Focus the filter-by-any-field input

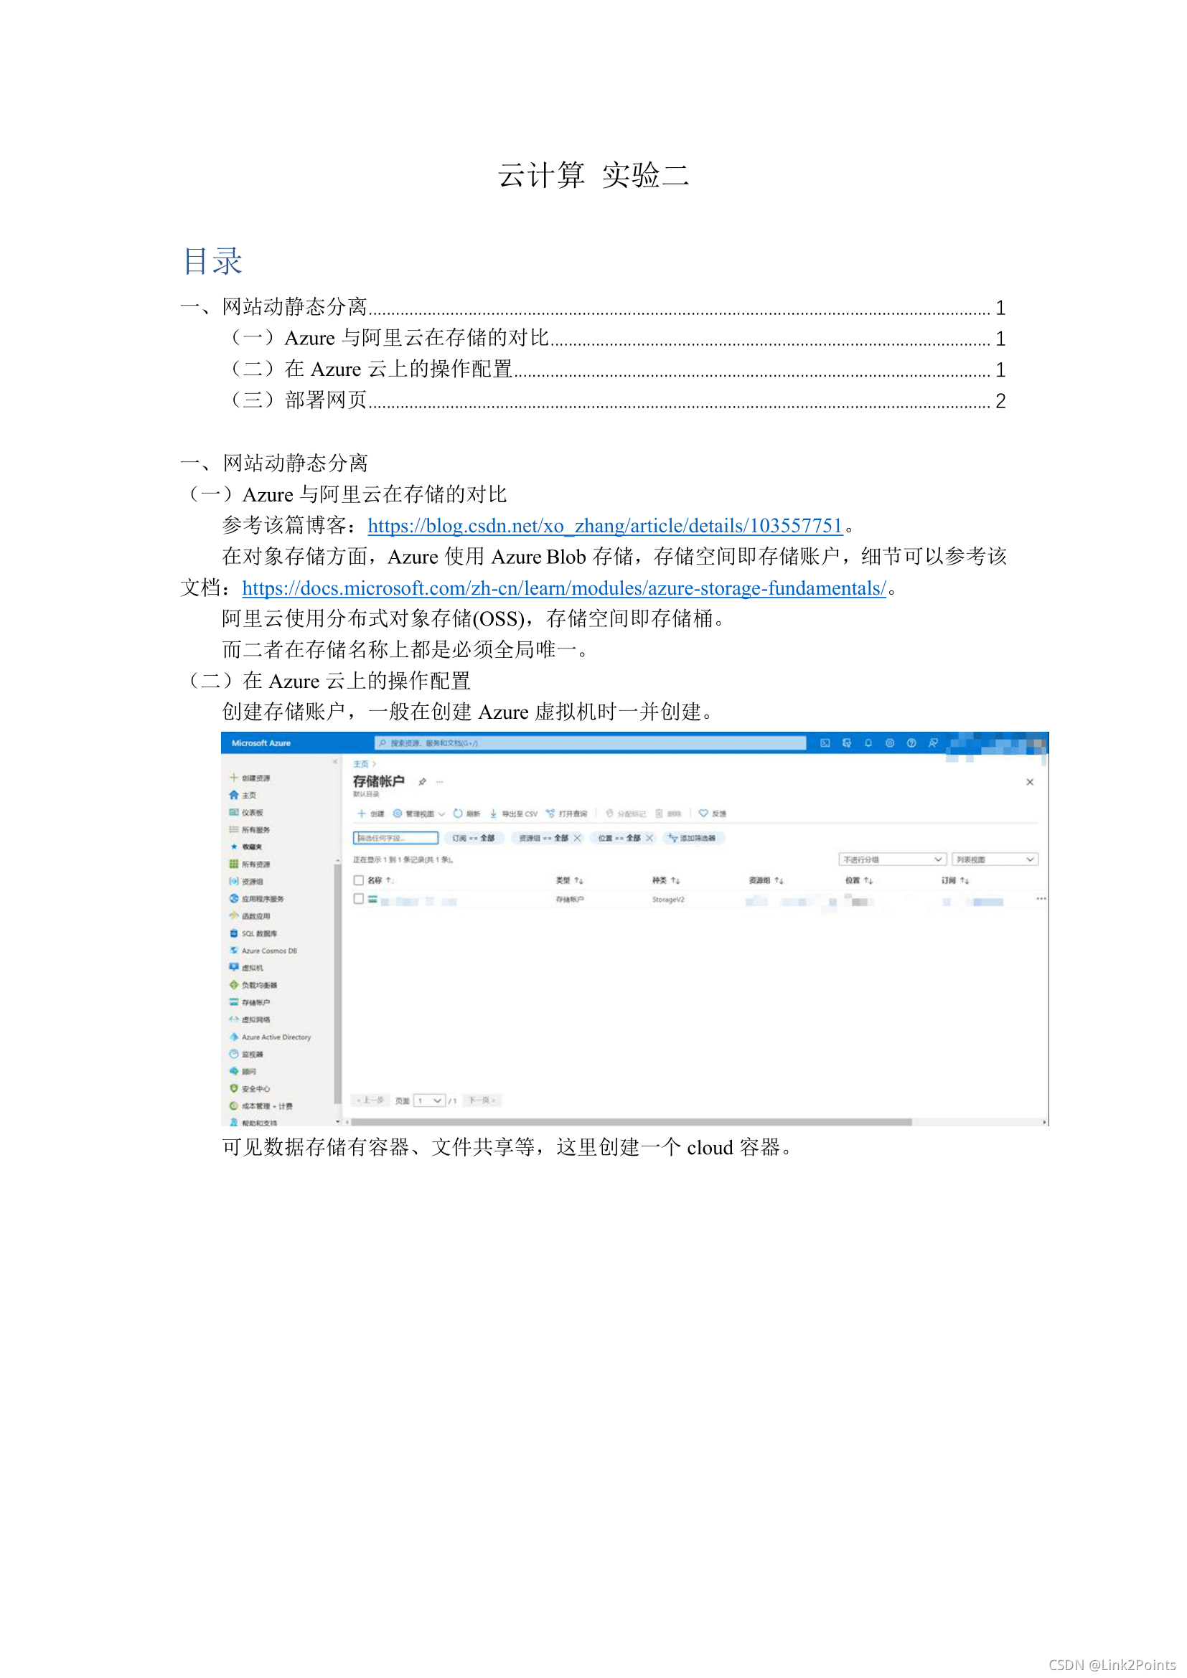point(395,838)
